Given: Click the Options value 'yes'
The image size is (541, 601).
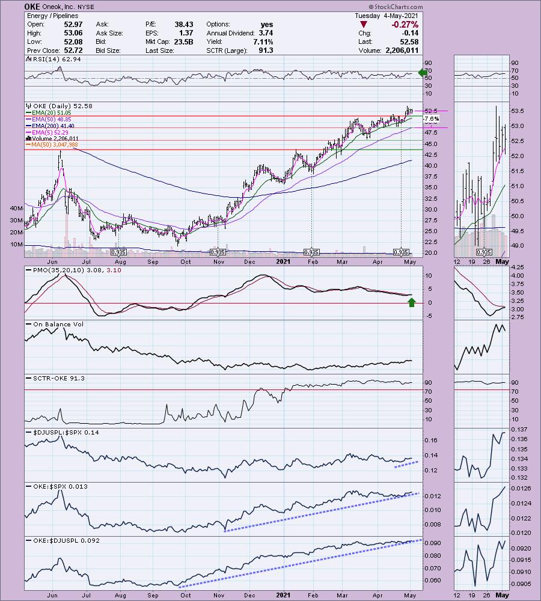Looking at the screenshot, I should tap(266, 25).
